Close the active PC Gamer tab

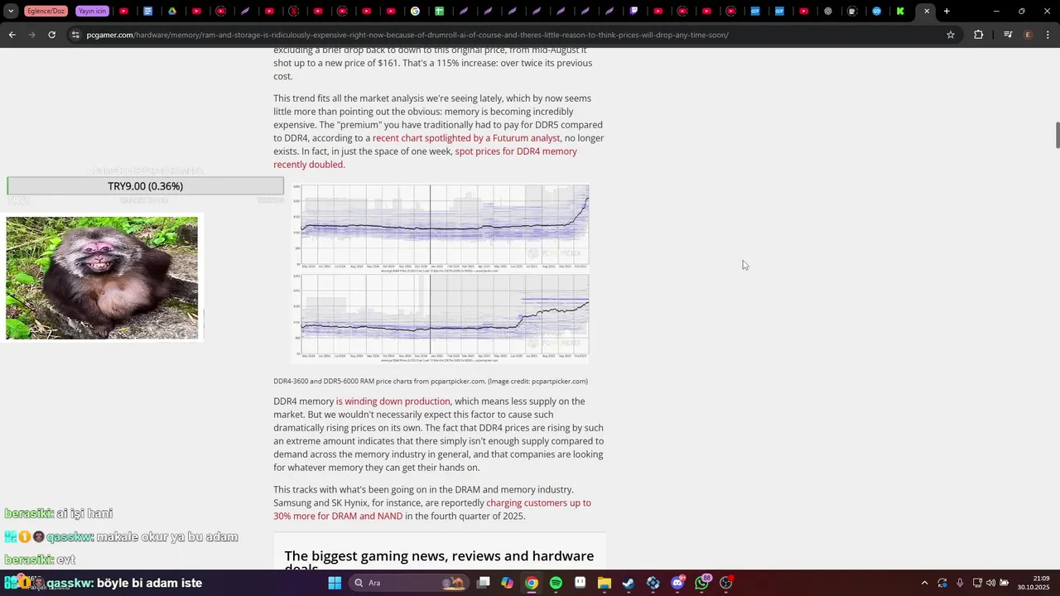point(927,12)
